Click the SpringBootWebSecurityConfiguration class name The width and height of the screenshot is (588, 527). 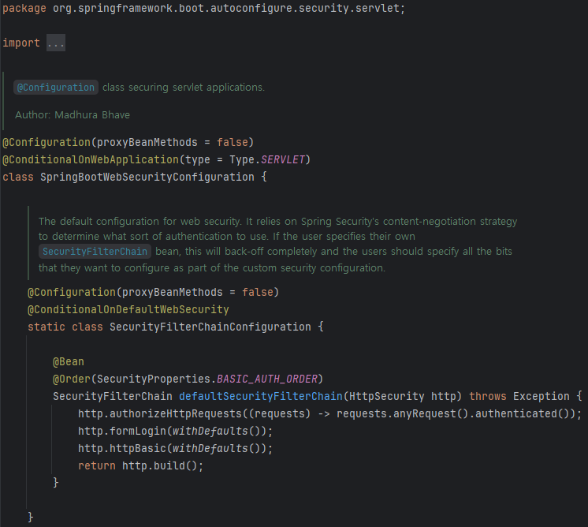pos(147,177)
